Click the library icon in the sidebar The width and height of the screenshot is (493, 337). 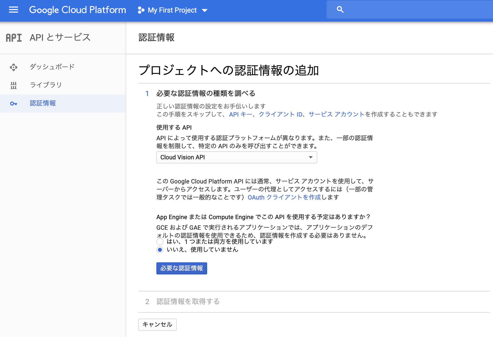pos(13,85)
